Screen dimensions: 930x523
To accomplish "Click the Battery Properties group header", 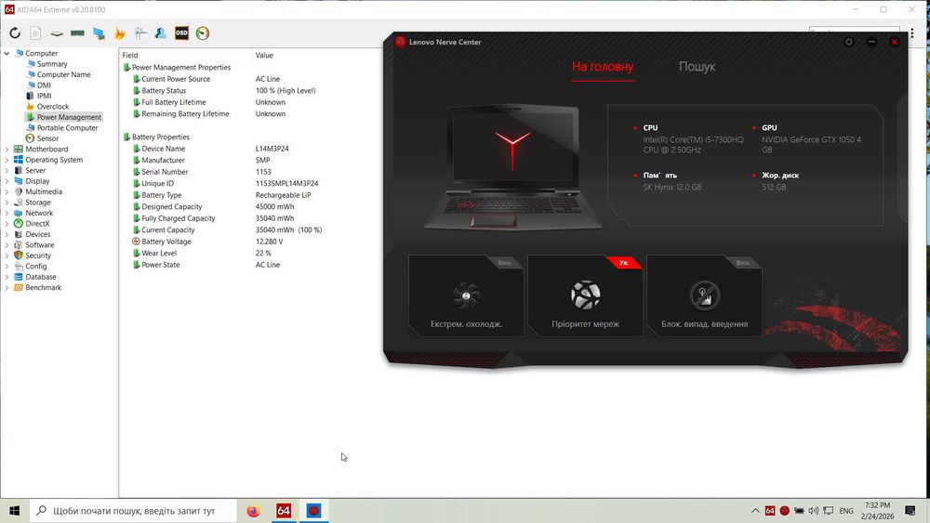I will click(160, 137).
